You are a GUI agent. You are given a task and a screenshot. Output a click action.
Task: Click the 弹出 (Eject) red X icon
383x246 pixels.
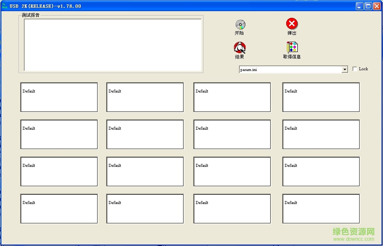click(292, 24)
